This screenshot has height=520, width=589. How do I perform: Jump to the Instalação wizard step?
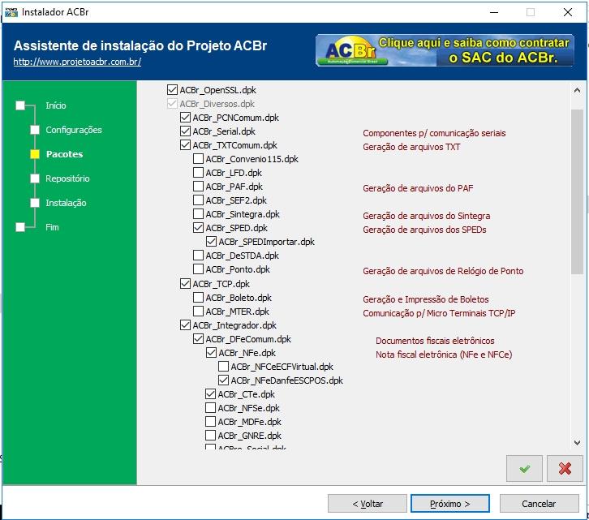pos(66,203)
